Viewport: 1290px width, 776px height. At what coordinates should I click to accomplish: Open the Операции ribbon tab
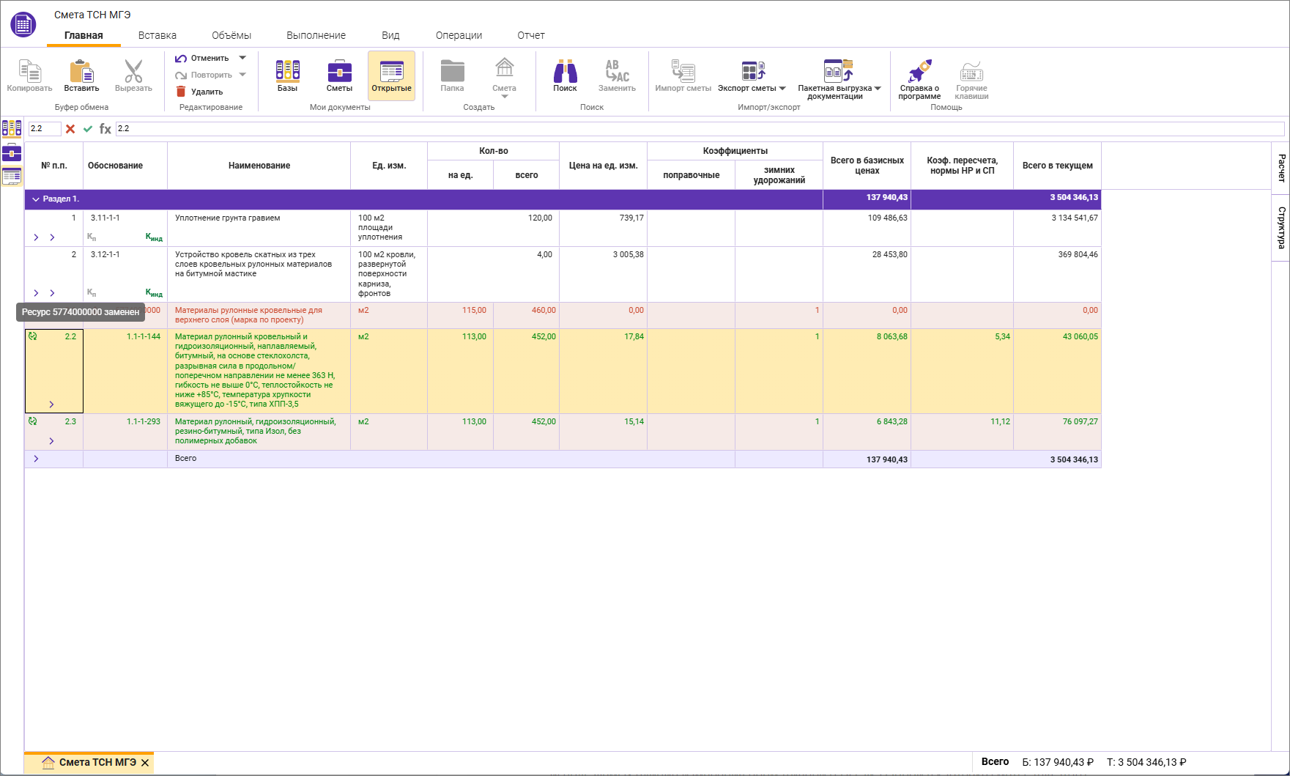point(459,35)
